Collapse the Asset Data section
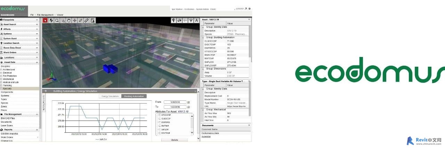 [x=37, y=62]
